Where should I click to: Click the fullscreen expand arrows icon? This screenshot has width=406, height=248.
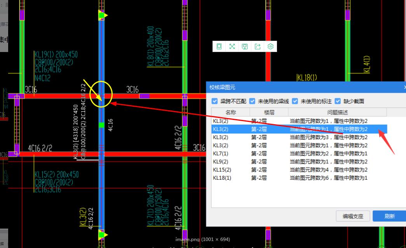232,46
